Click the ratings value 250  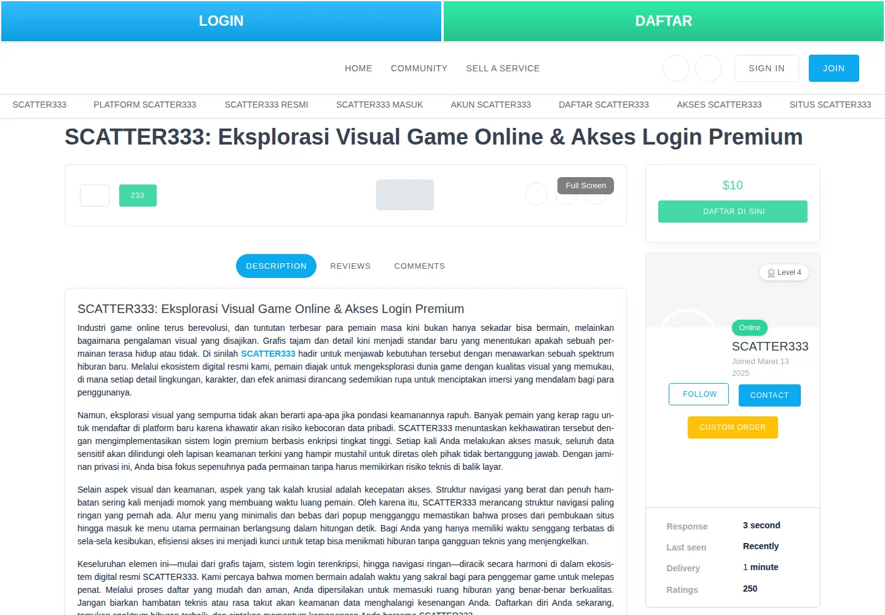pos(750,589)
